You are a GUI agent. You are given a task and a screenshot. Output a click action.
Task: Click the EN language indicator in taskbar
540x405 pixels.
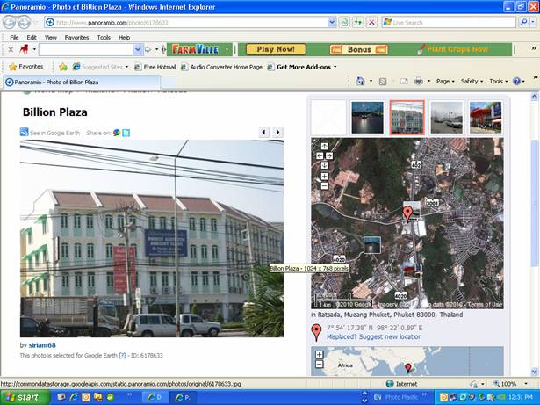[377, 397]
